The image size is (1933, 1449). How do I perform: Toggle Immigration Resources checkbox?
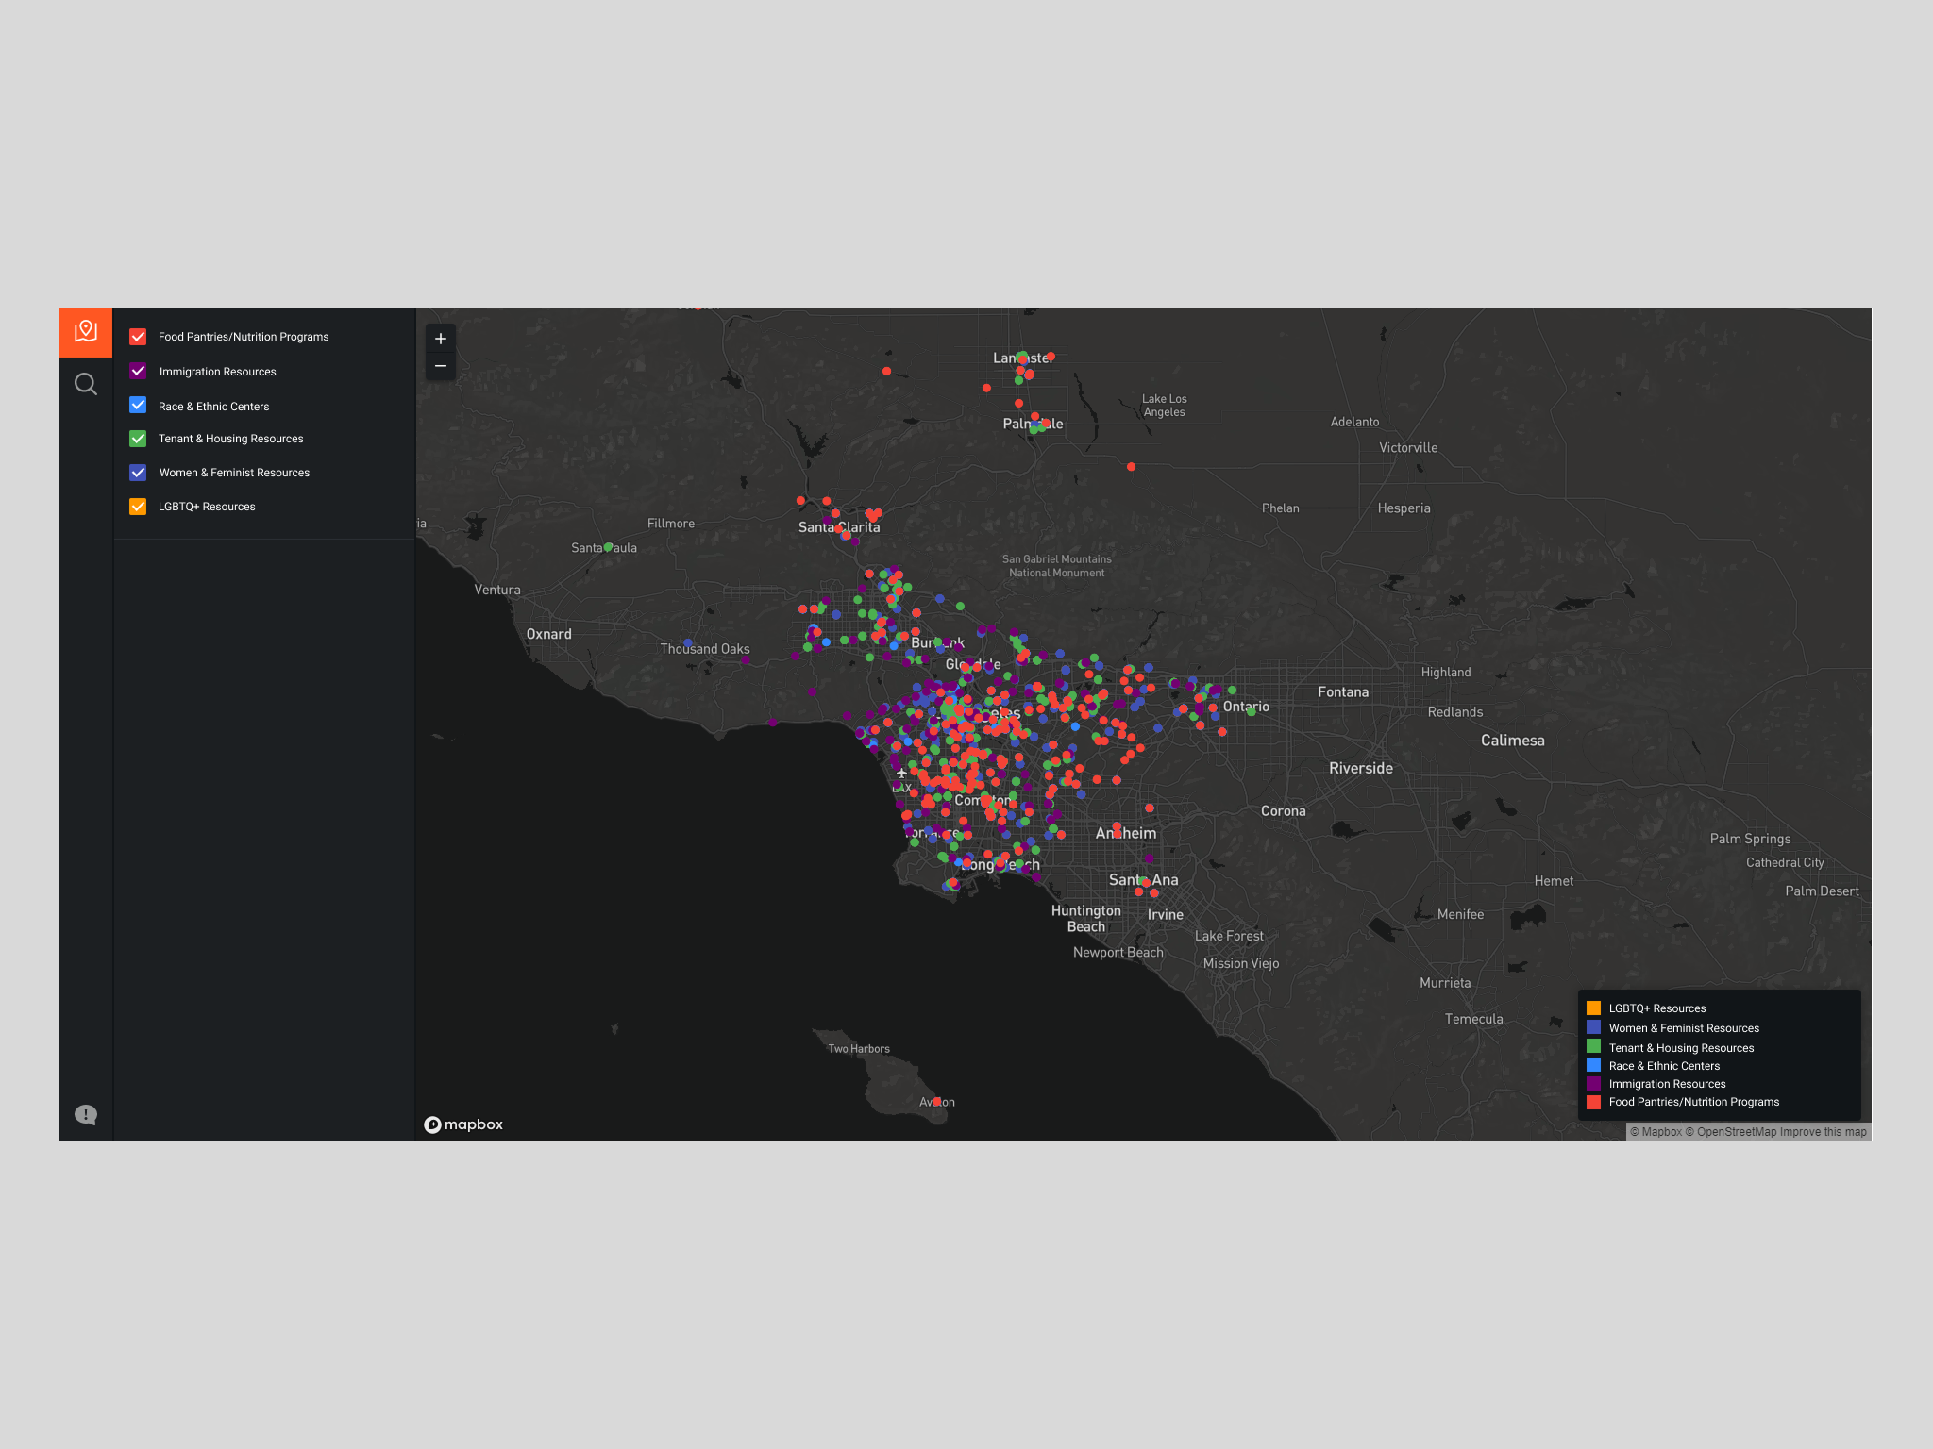(138, 371)
